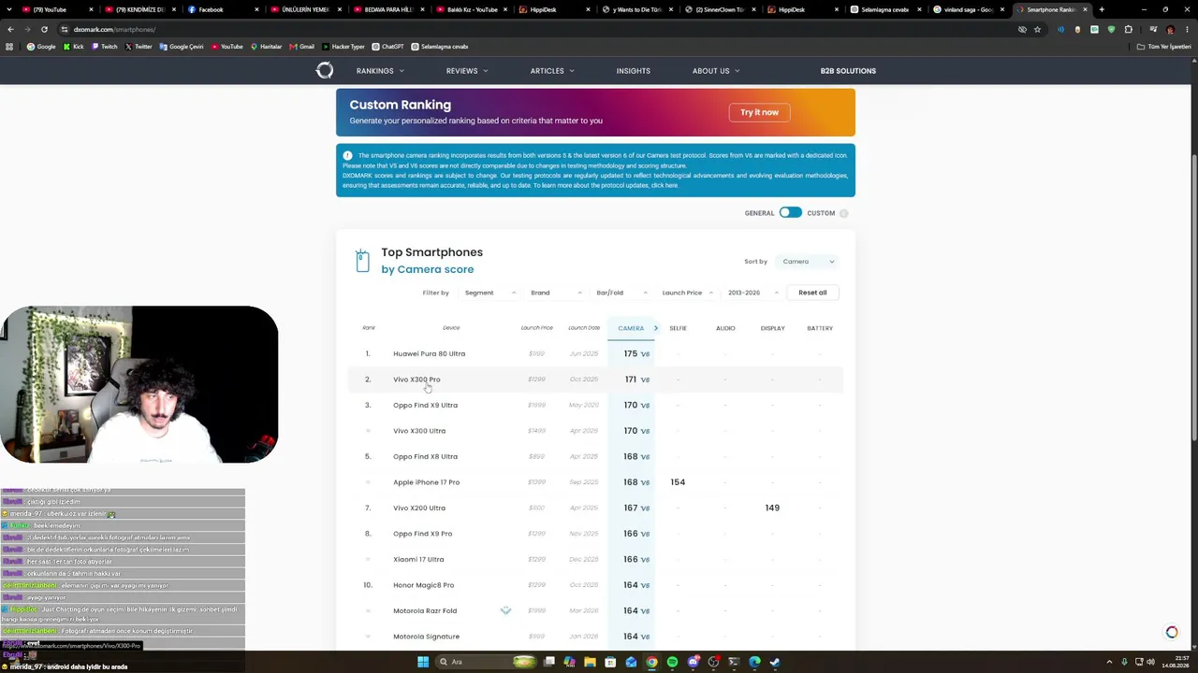Open the Huawei Pura 80 Ultra link
The width and height of the screenshot is (1198, 673).
click(x=429, y=354)
